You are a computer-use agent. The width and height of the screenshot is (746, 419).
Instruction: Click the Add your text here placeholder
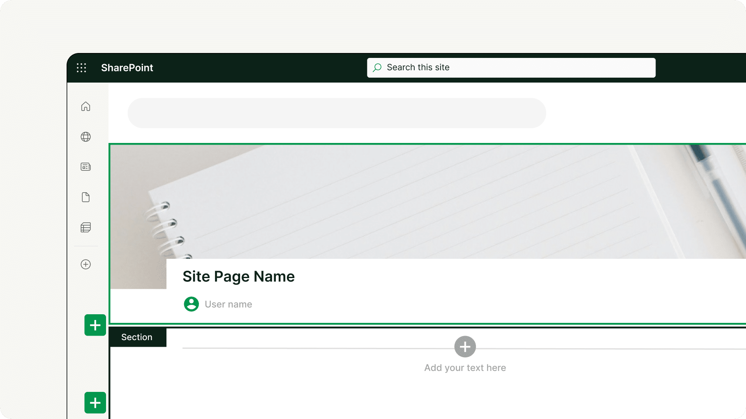pyautogui.click(x=465, y=368)
